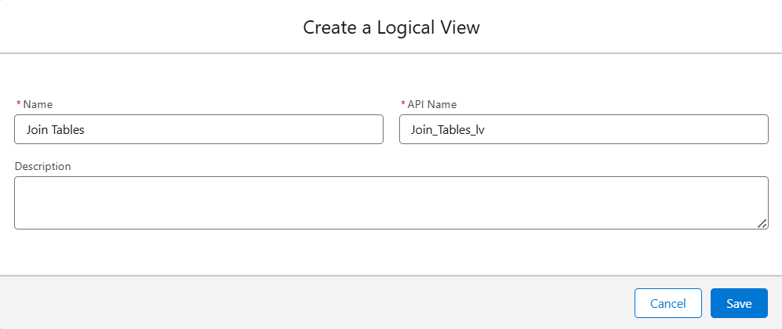Screen dimensions: 782x329
Task: Select the field containing Join_Tables_lv
Action: pos(583,129)
